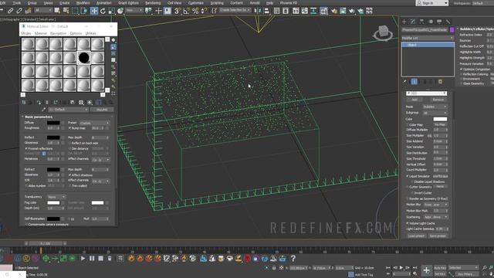
Task: Enable the Thin-walled checkbox
Action: 70,186
